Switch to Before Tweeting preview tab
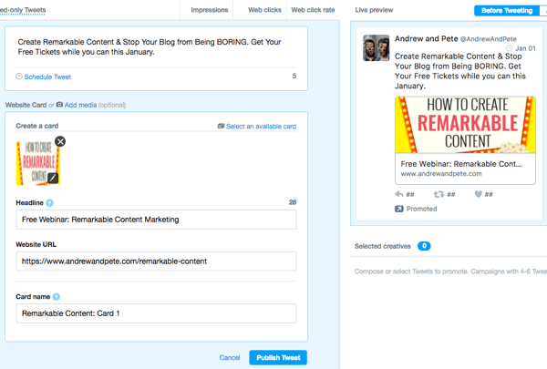Screen dimensions: 547x369 [x=507, y=10]
